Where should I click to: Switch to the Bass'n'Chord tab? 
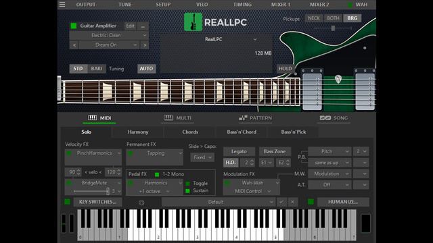[242, 132]
